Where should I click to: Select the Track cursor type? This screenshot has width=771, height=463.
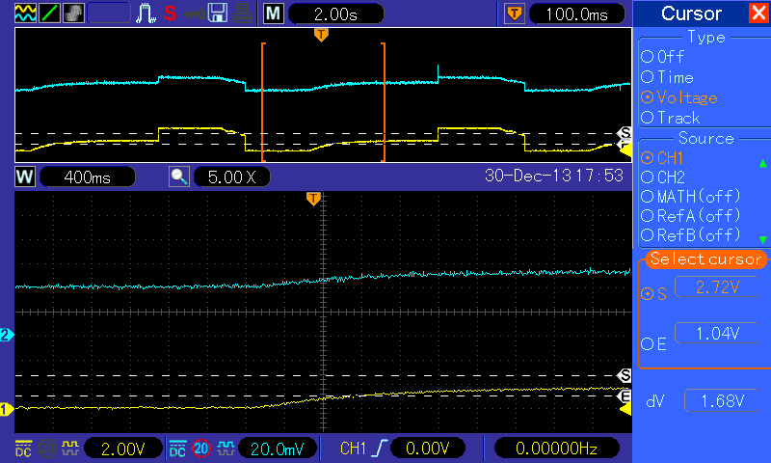[670, 118]
